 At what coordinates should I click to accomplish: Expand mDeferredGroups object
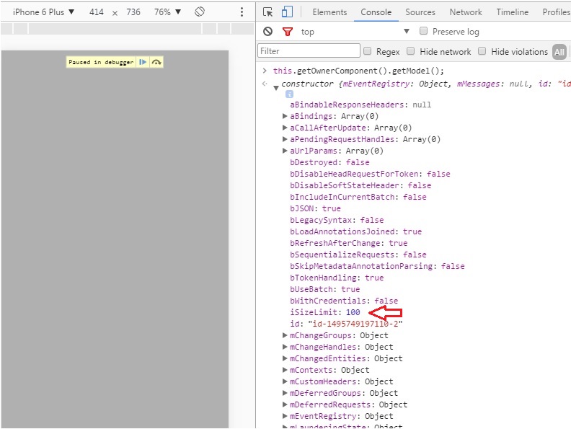pos(285,393)
